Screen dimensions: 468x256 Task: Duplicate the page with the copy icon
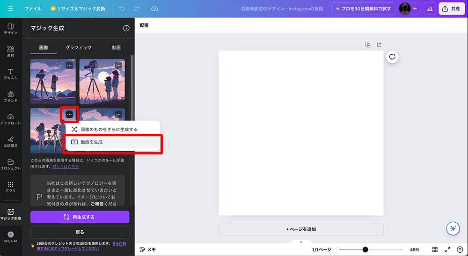click(368, 45)
